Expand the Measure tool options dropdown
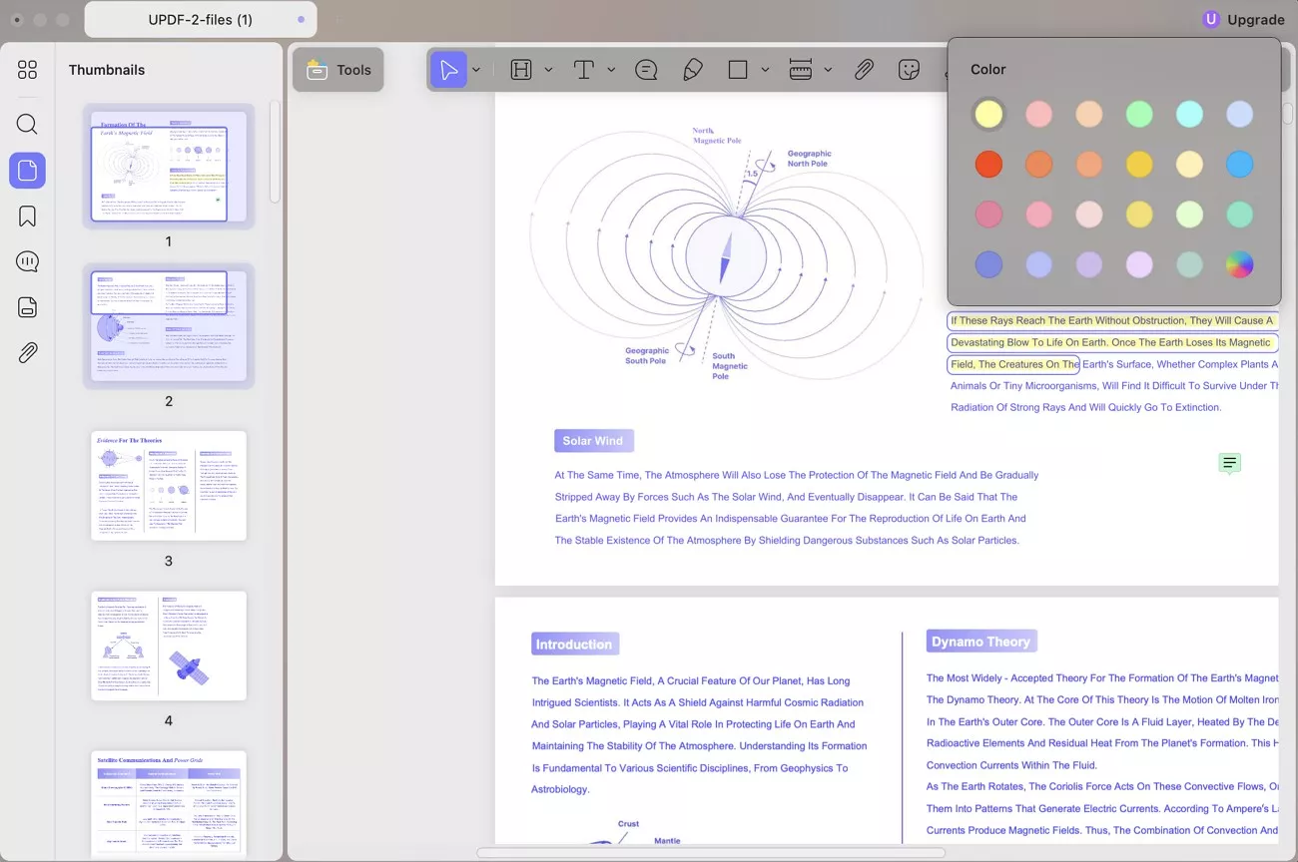The image size is (1298, 862). pyautogui.click(x=829, y=69)
